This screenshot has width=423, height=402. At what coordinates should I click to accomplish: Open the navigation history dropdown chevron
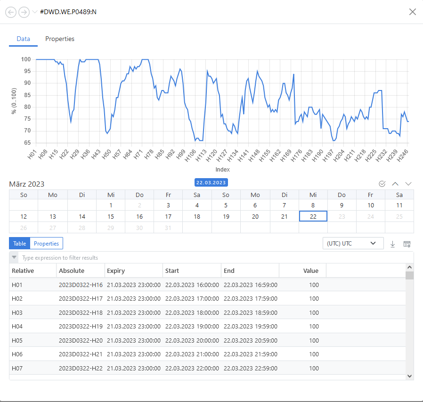35,12
